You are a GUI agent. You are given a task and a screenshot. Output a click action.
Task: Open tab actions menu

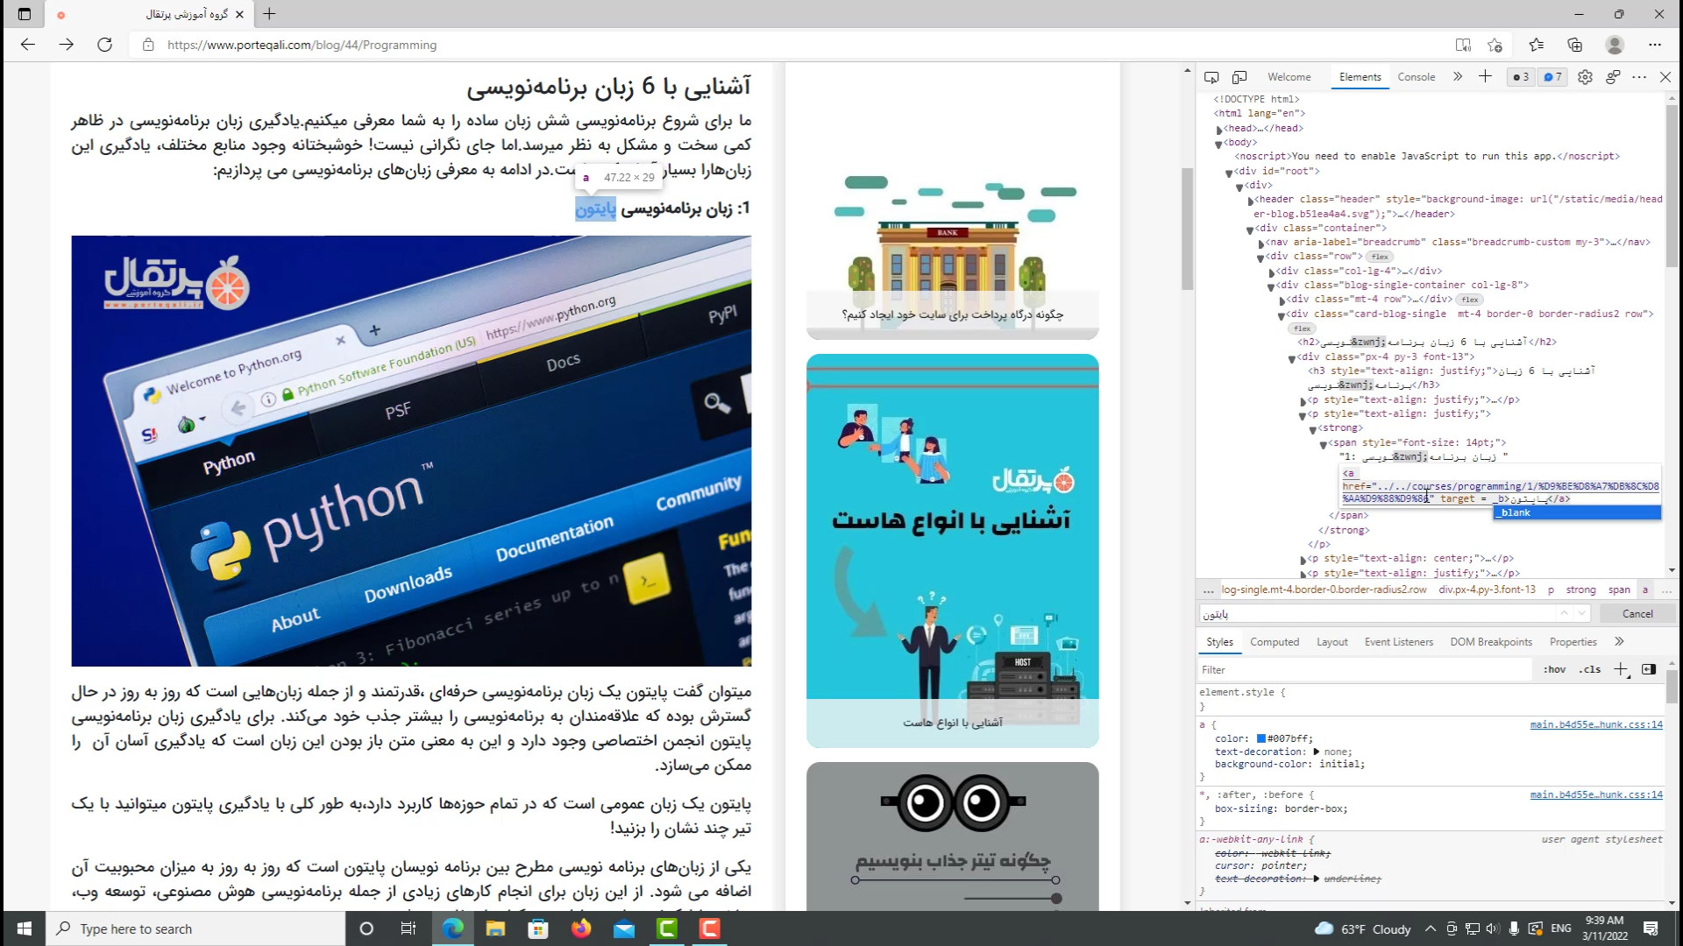pyautogui.click(x=25, y=14)
